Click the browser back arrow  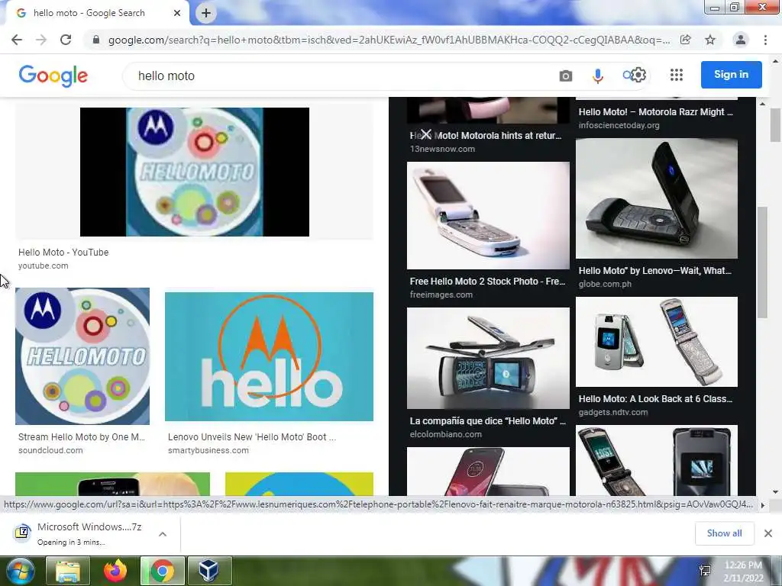click(17, 40)
